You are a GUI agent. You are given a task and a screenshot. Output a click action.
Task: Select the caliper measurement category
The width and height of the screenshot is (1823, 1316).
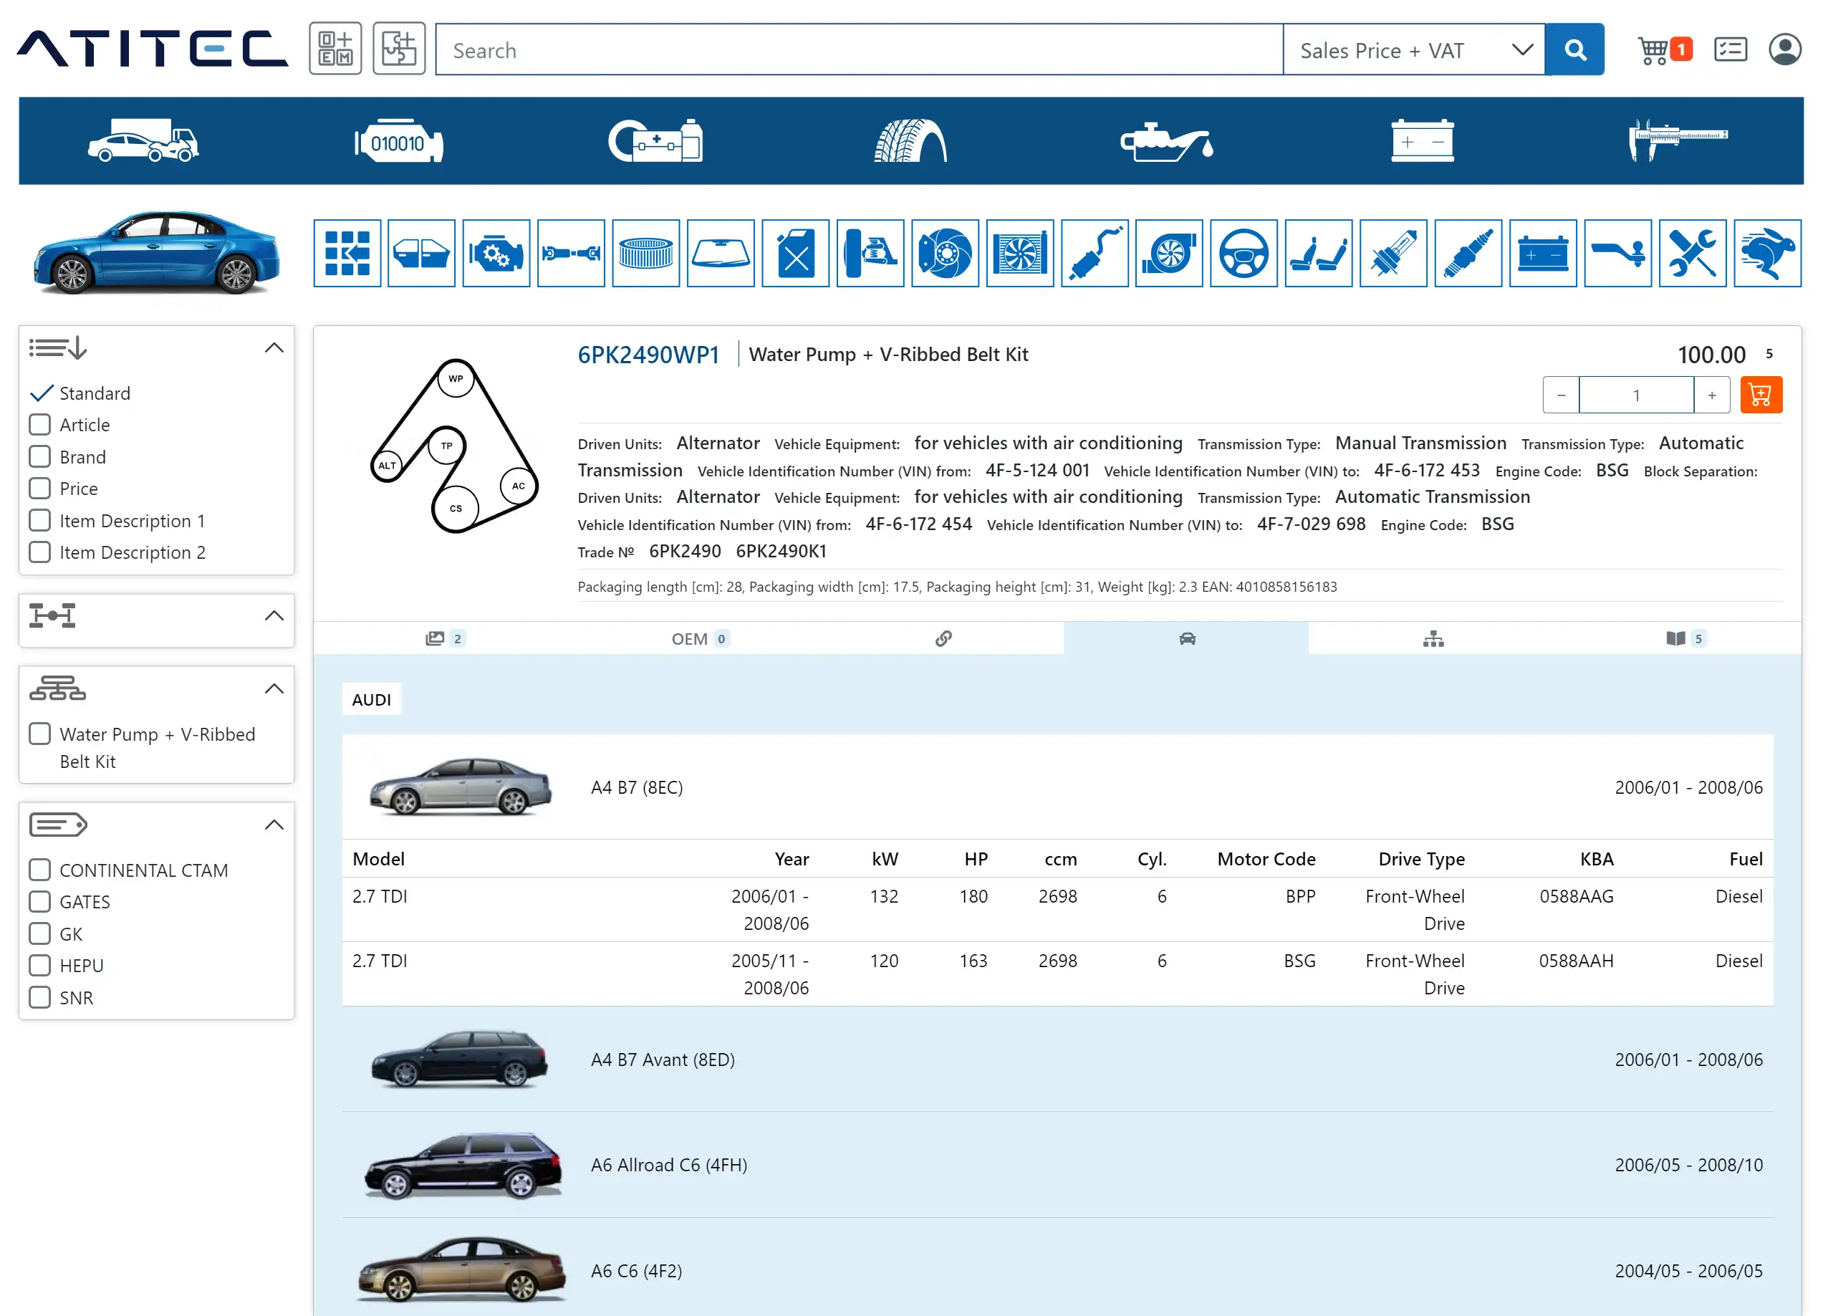coord(1678,140)
